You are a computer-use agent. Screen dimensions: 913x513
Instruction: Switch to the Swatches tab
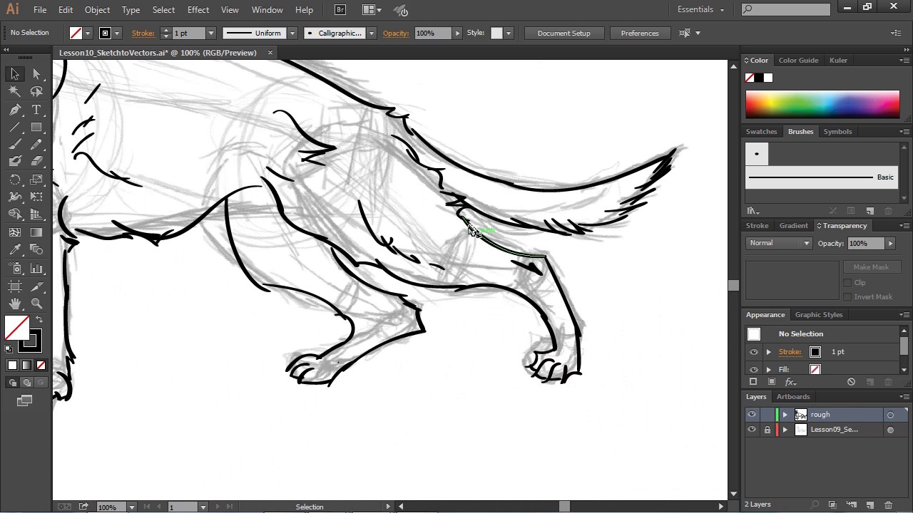pyautogui.click(x=761, y=132)
